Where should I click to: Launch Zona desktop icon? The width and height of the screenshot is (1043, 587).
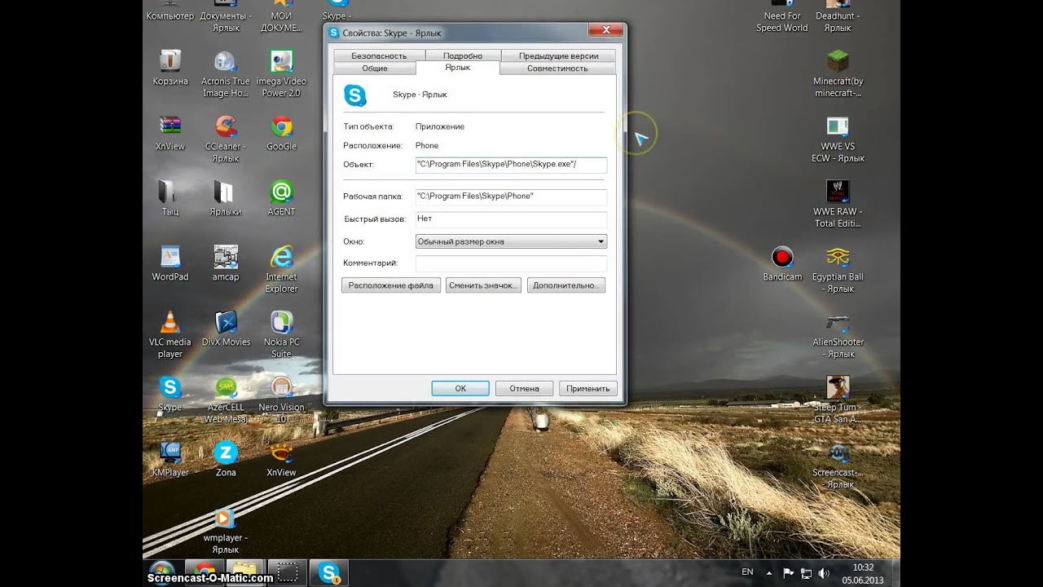tap(226, 460)
